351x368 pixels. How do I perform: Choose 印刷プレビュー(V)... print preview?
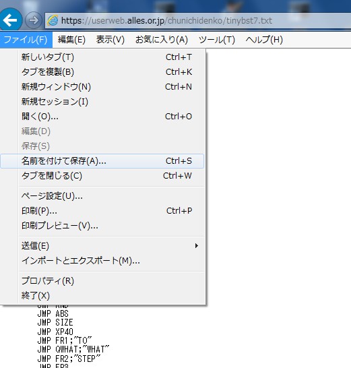pyautogui.click(x=103, y=226)
